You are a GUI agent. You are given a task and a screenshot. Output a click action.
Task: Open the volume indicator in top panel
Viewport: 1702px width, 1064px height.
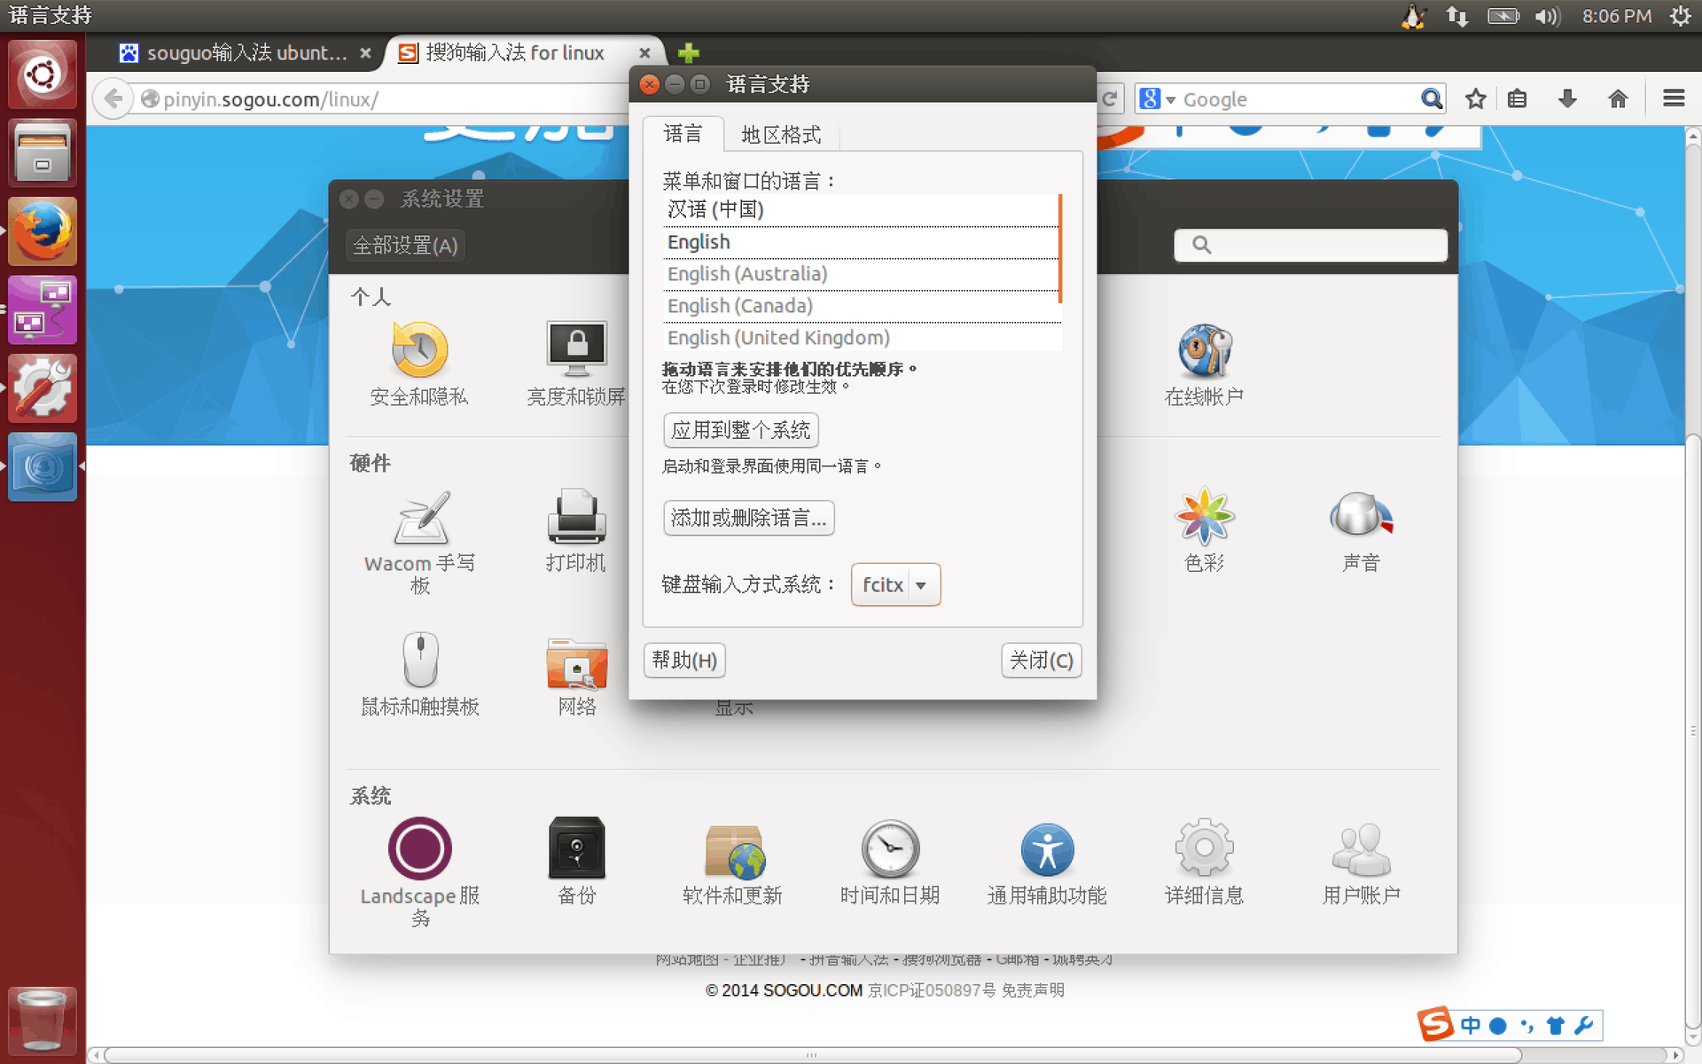coord(1548,16)
